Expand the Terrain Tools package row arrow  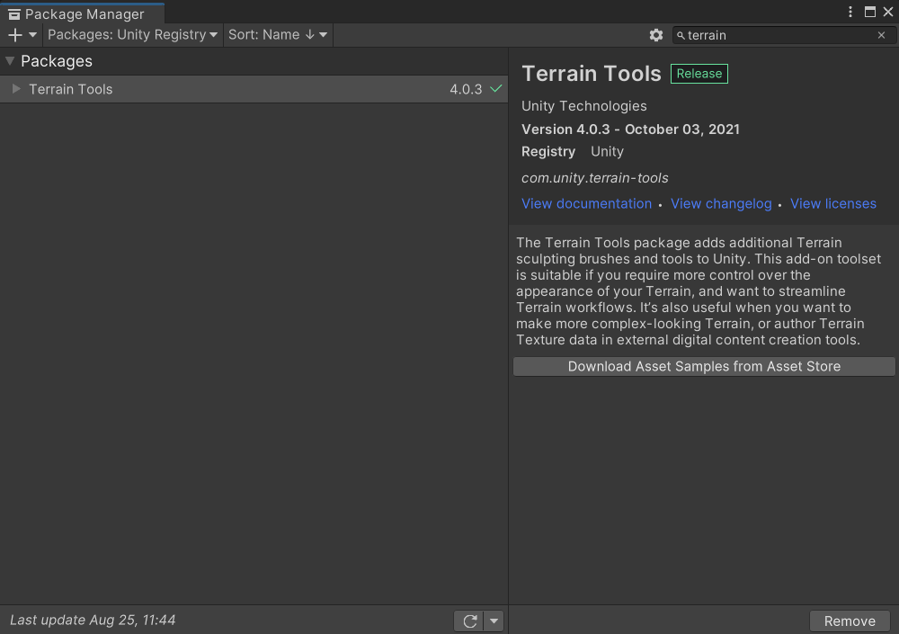click(16, 89)
